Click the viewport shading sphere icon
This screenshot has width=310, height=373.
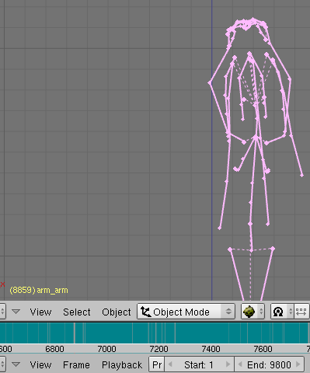click(x=249, y=312)
